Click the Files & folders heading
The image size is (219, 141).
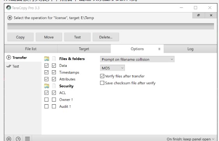point(72,59)
